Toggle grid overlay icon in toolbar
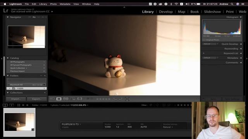Screen dimensions: 248x139 127,99
